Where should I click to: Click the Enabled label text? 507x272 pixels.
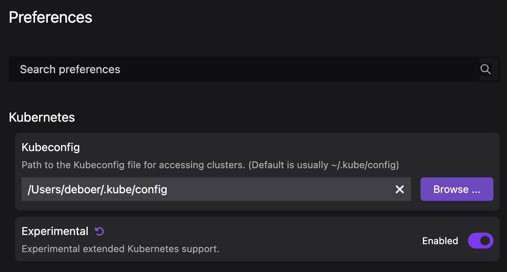tap(440, 241)
